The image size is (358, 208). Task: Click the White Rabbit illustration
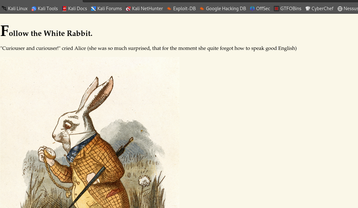pos(90,133)
